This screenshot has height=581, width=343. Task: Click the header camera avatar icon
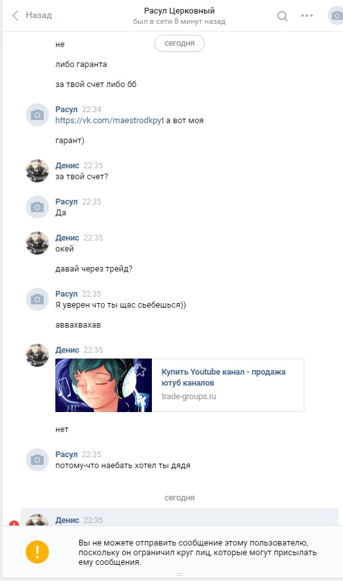pyautogui.click(x=337, y=15)
